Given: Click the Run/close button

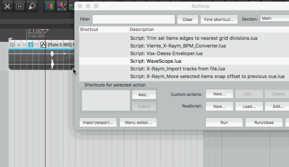Looking at the screenshot, I should coord(264,122).
